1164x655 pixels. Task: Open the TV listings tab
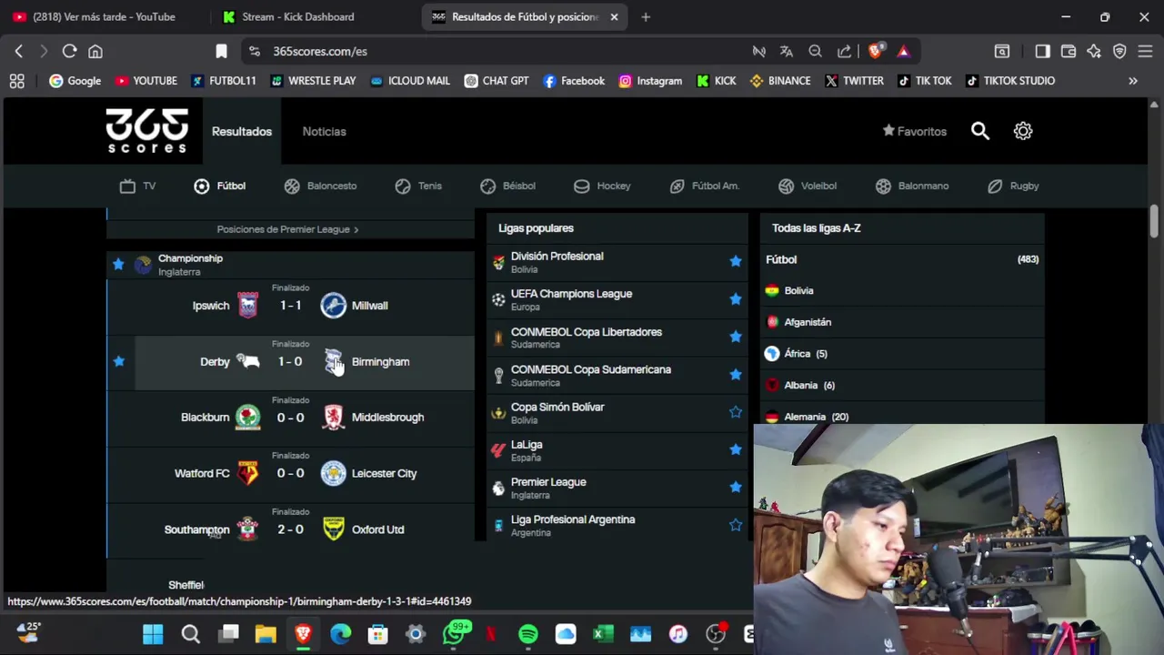[137, 186]
